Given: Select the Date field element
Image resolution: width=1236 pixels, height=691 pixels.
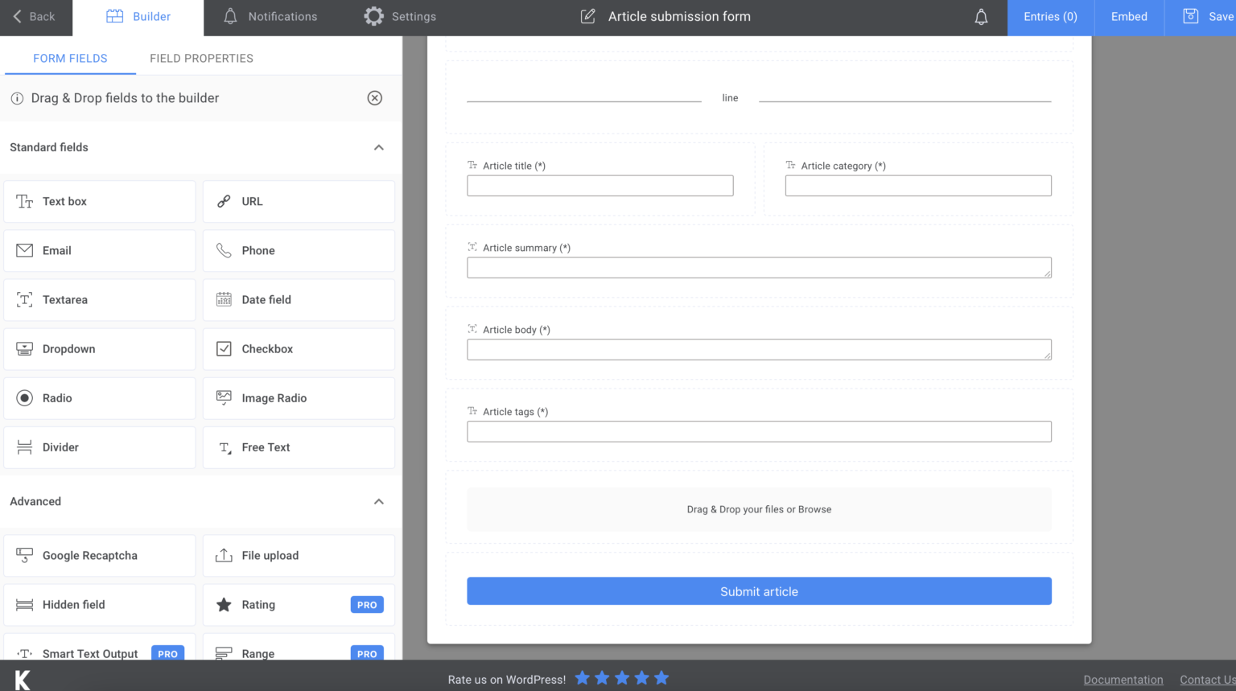Looking at the screenshot, I should tap(299, 299).
